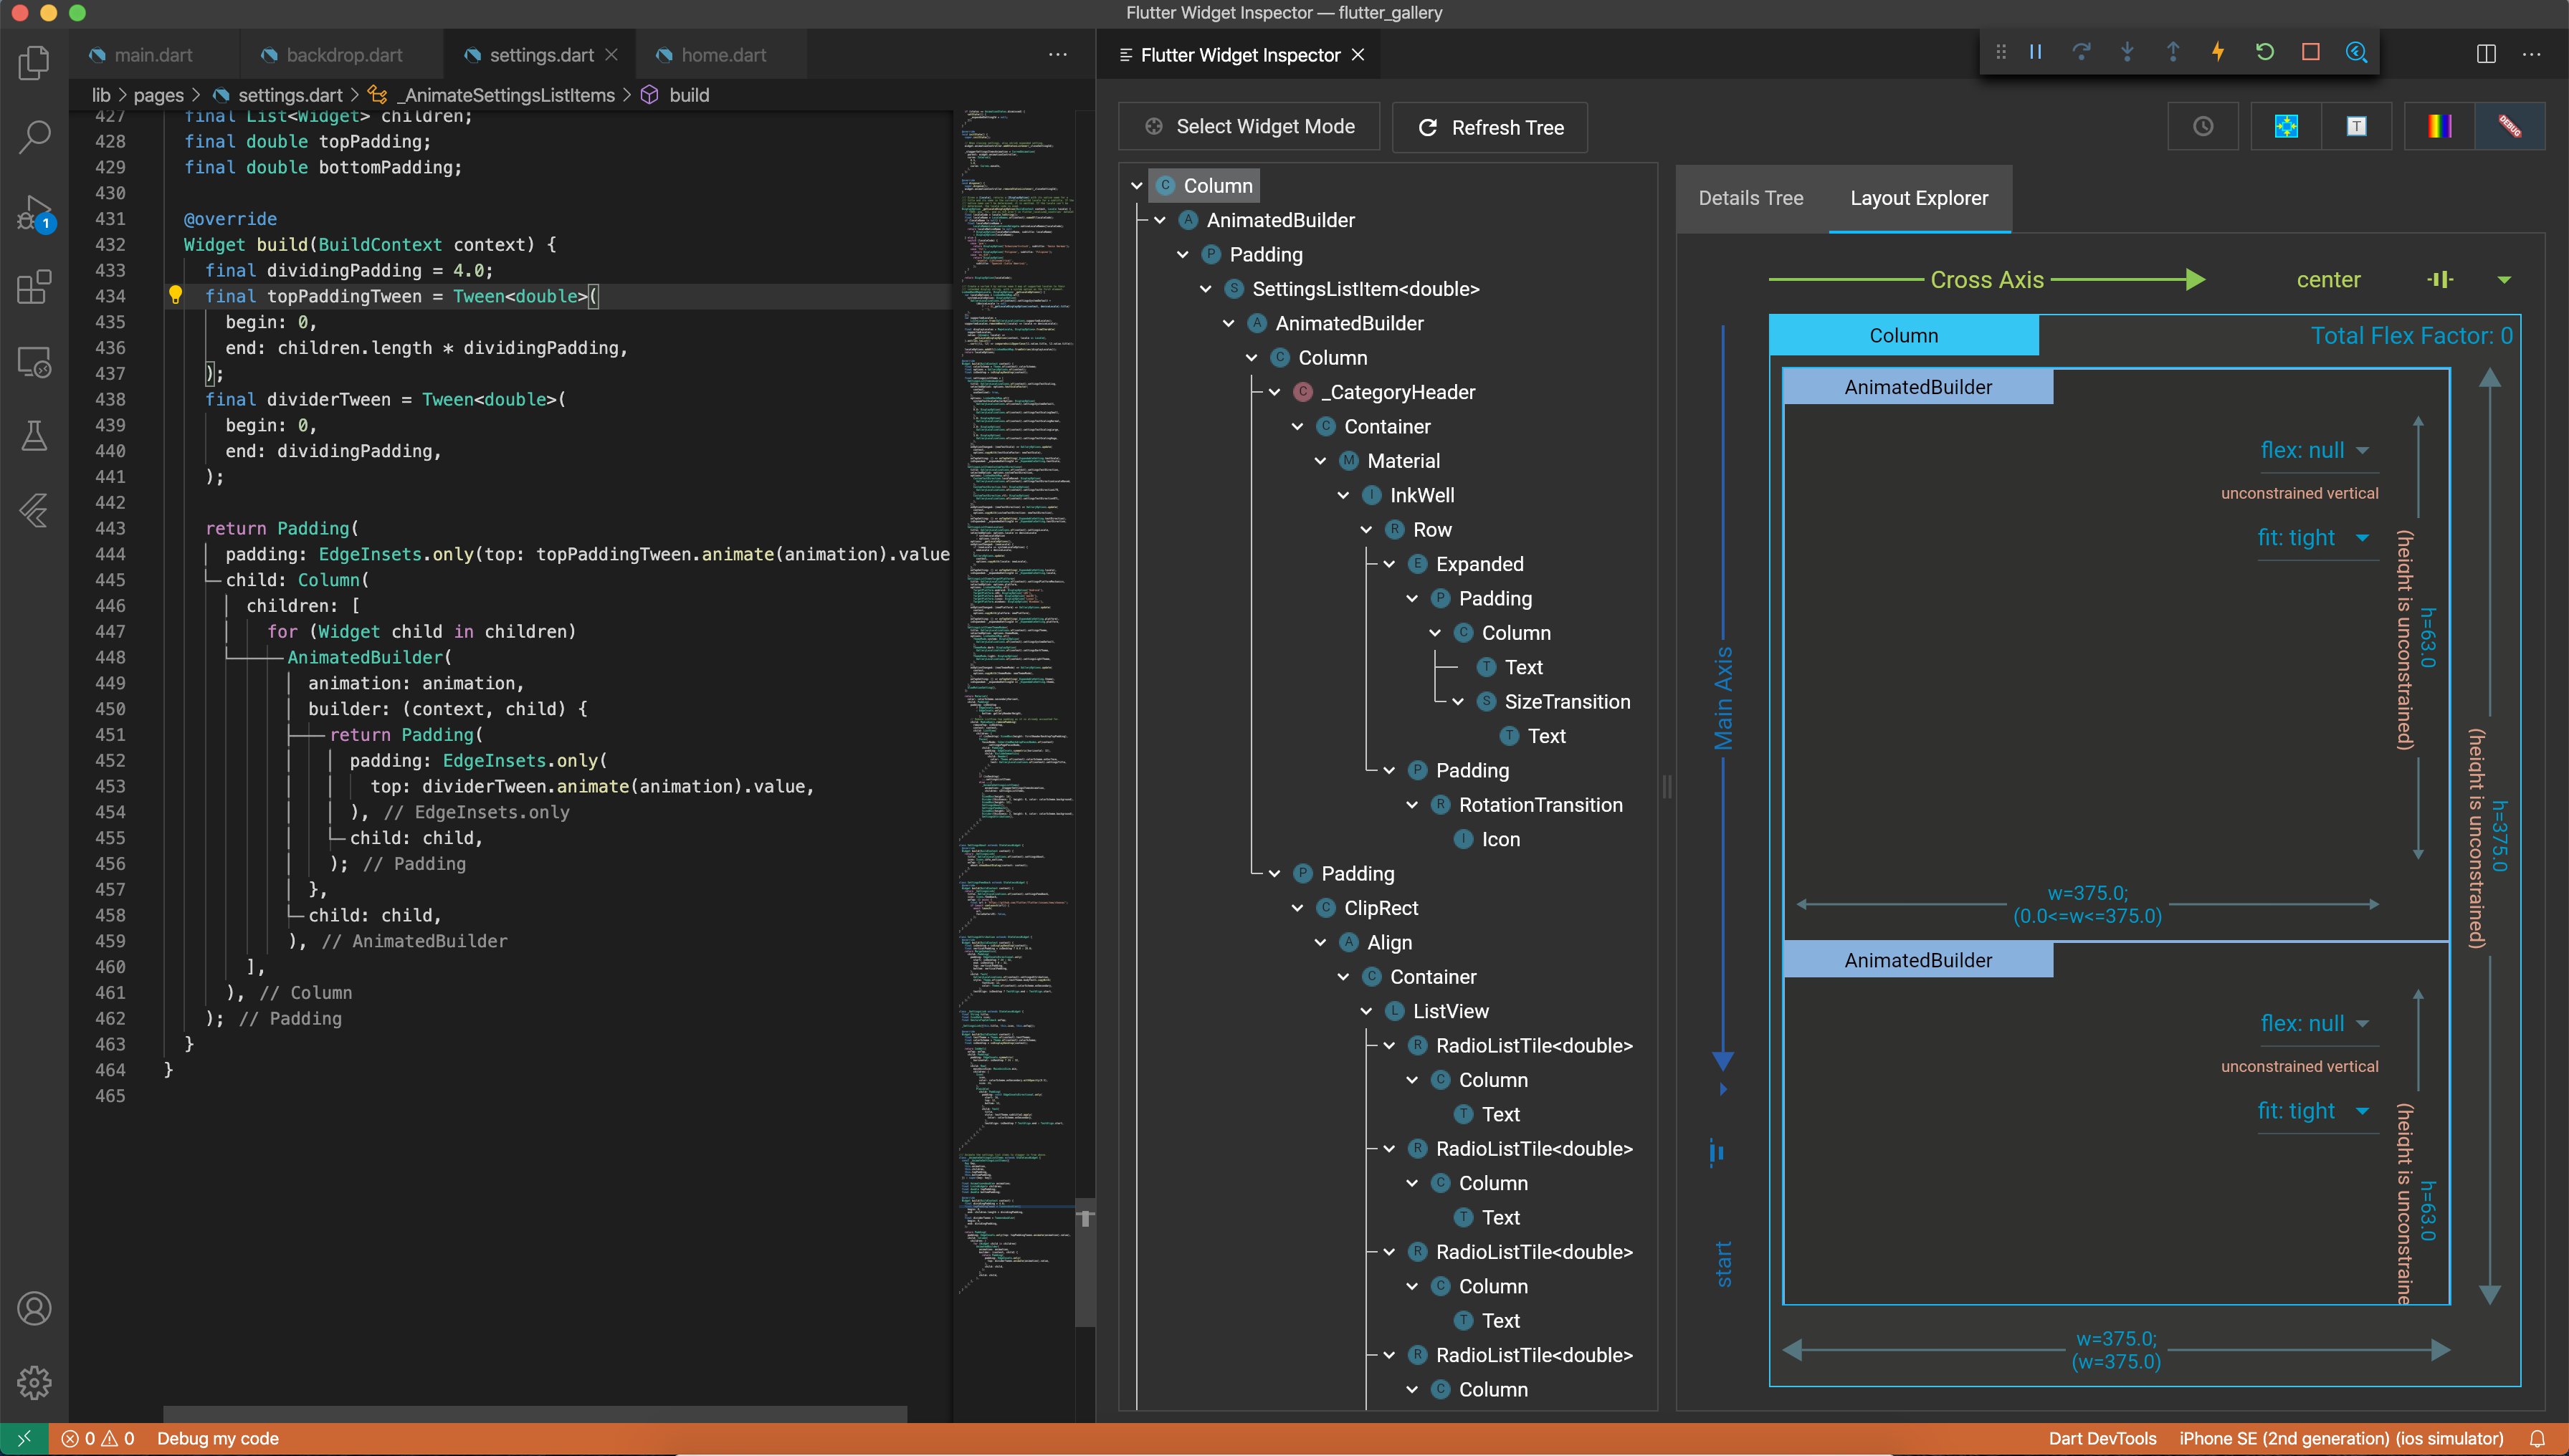Toggle Paint Baselines button
Screen dimensions: 2569x1456
(x=2357, y=126)
